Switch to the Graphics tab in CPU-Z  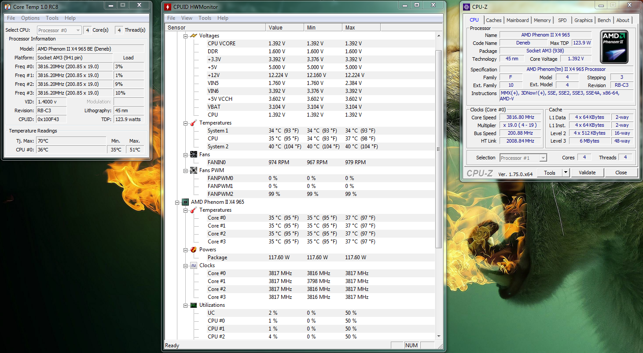[584, 20]
